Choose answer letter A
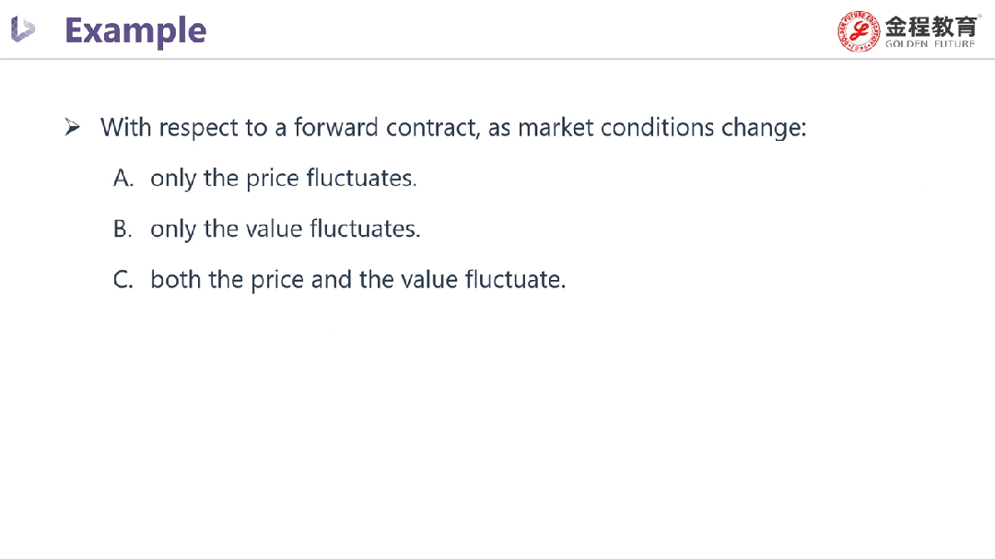The height and width of the screenshot is (559, 995). (123, 178)
